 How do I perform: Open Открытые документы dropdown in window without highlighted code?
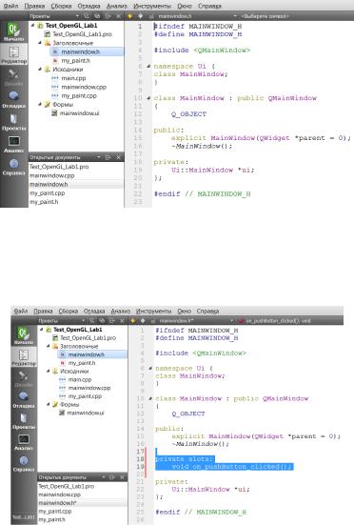pos(99,157)
